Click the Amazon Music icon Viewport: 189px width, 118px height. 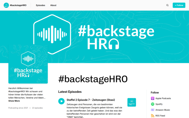click(152, 110)
